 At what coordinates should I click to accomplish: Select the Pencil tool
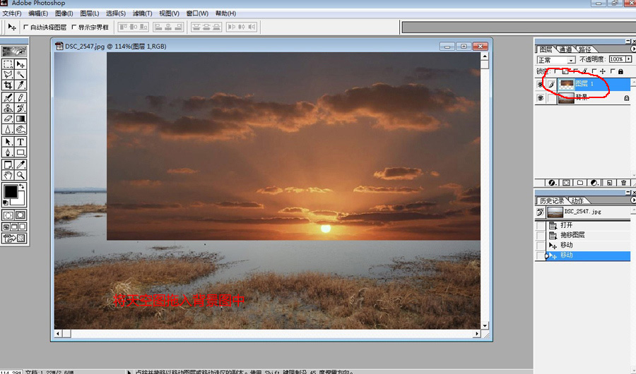tap(20, 97)
